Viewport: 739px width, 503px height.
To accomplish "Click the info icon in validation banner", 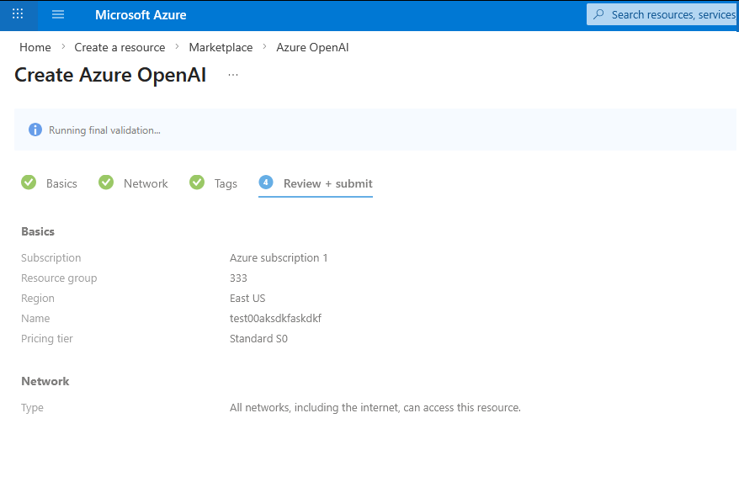I will (35, 130).
